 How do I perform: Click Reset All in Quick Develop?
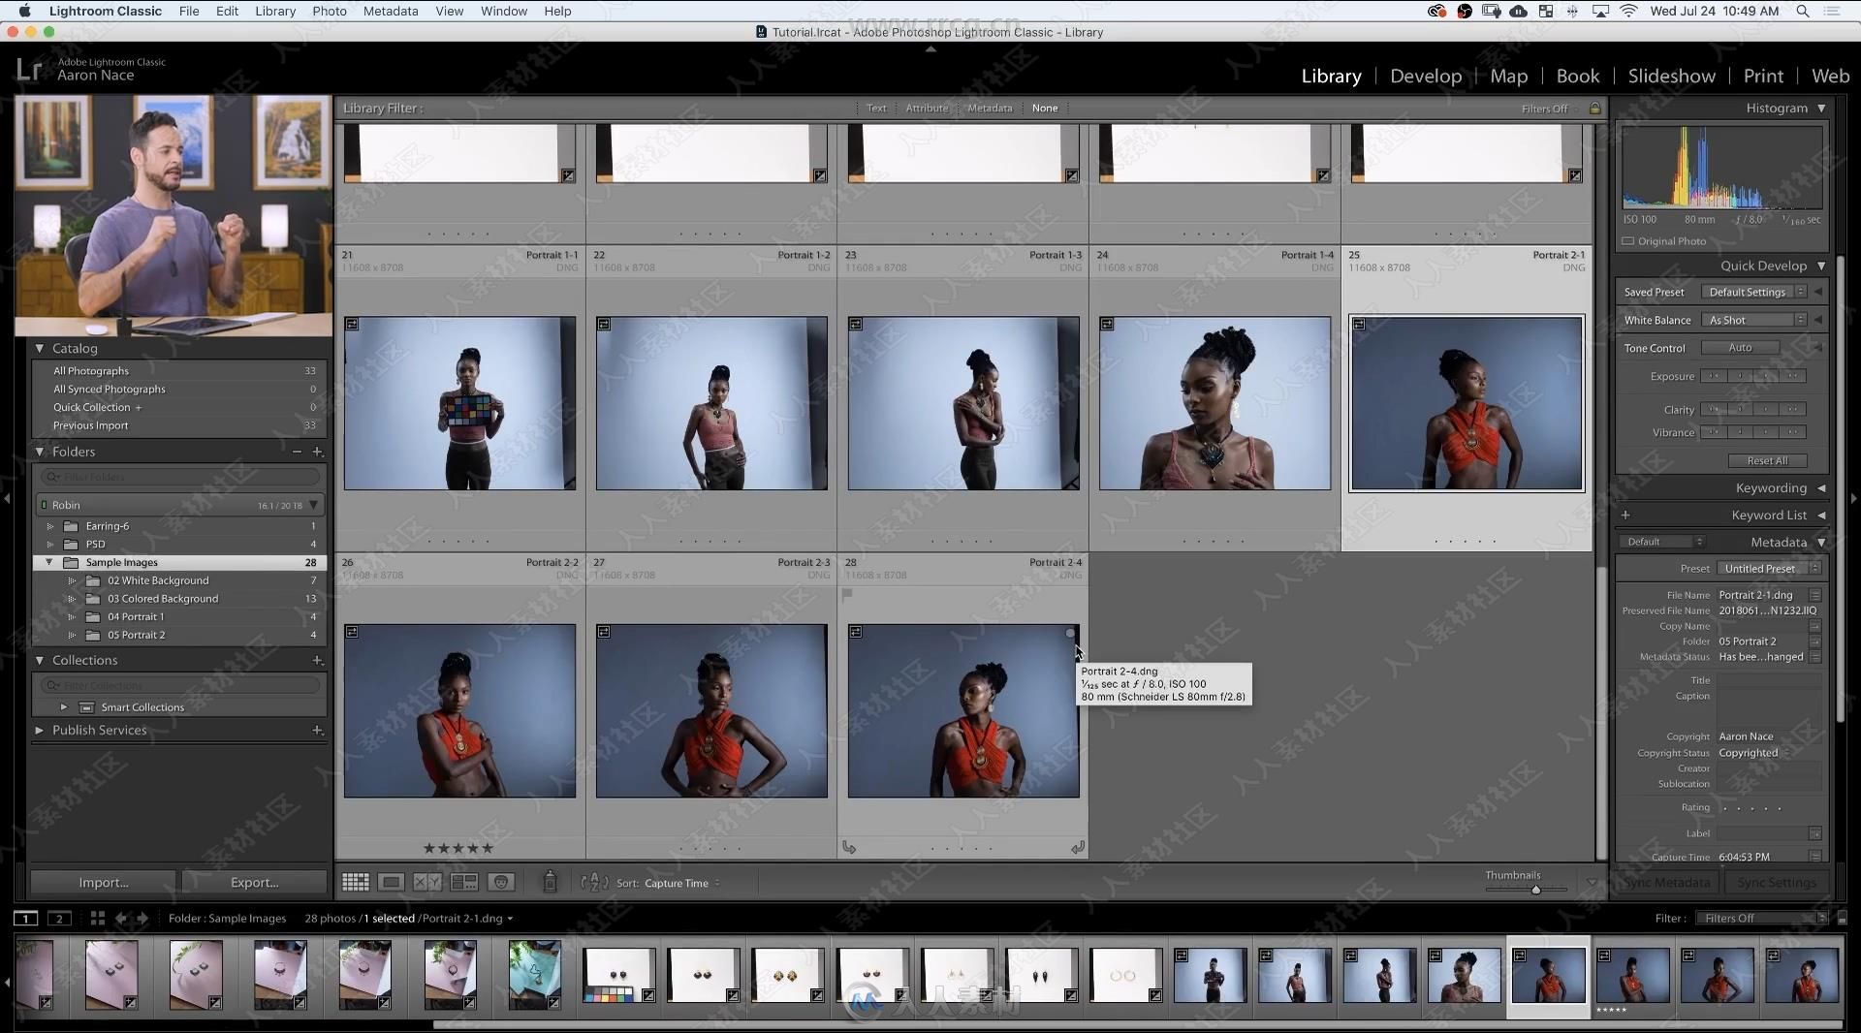1767,460
